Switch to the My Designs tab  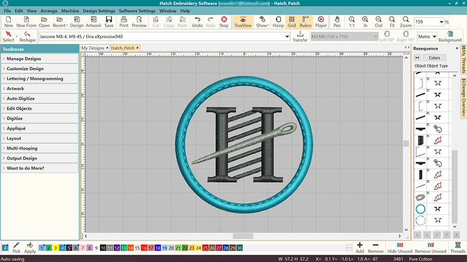[x=92, y=48]
